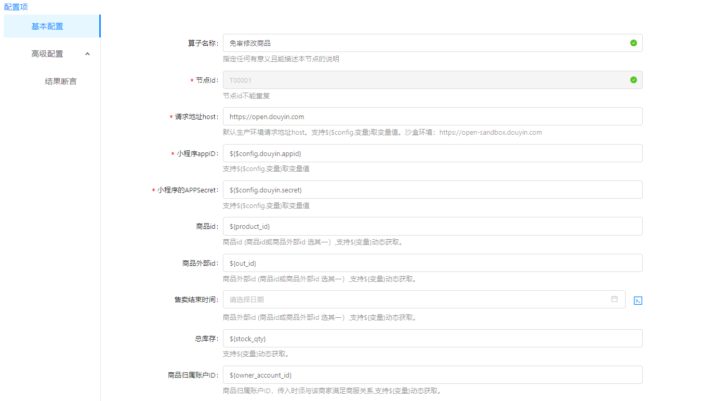Viewport: 702px width, 401px height.
Task: Click the calendar icon in 售卖结束时间 field
Action: point(614,299)
